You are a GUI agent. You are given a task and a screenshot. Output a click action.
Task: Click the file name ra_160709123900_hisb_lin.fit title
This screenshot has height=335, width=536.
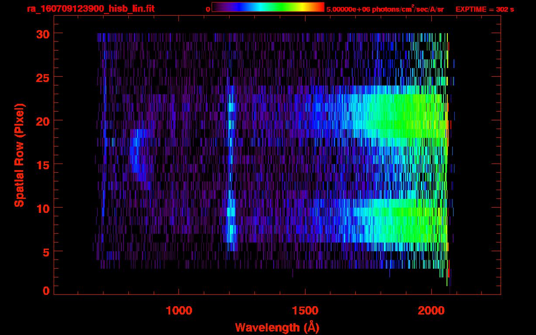tap(90, 9)
